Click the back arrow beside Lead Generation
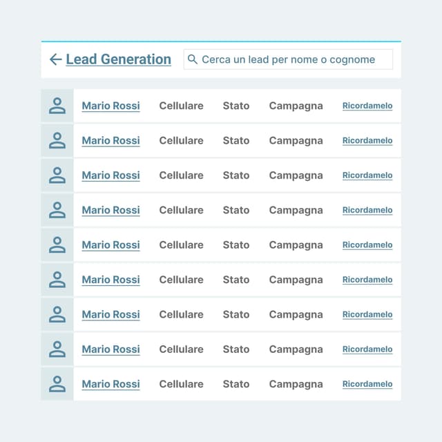The image size is (442, 442). click(x=55, y=59)
